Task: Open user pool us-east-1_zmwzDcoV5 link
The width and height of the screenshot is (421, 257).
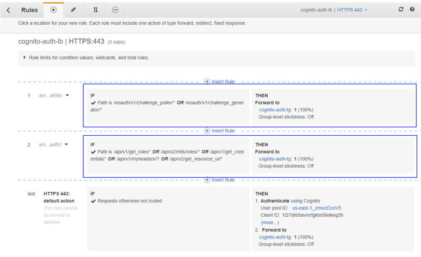Action: pos(317,208)
